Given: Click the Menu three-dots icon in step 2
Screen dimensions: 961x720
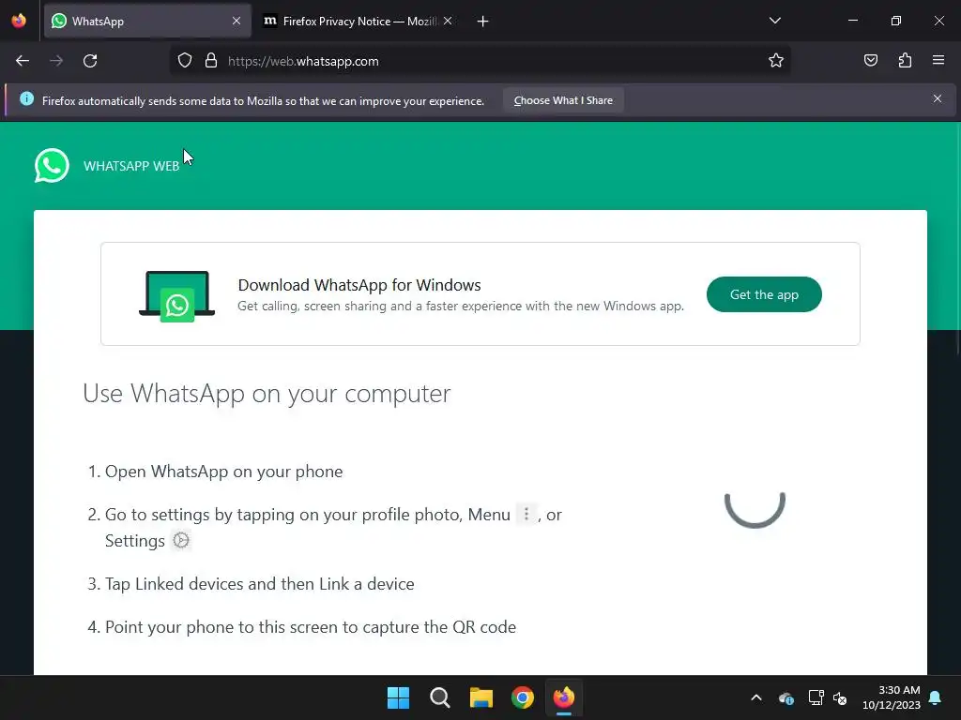Looking at the screenshot, I should point(526,514).
